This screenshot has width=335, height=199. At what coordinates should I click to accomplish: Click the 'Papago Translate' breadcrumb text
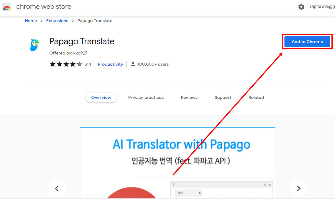95,21
